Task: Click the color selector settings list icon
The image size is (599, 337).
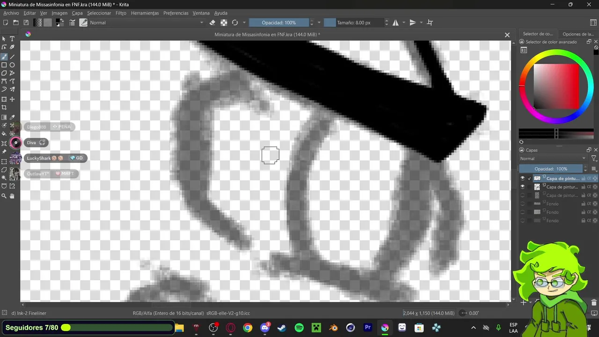Action: point(524,50)
